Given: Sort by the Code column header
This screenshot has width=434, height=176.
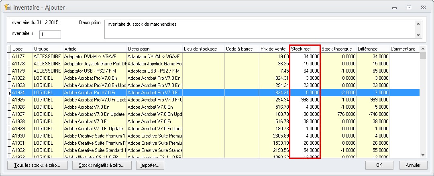Looking at the screenshot, I should click(22, 49).
